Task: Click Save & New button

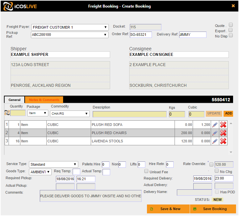Action: point(168,209)
